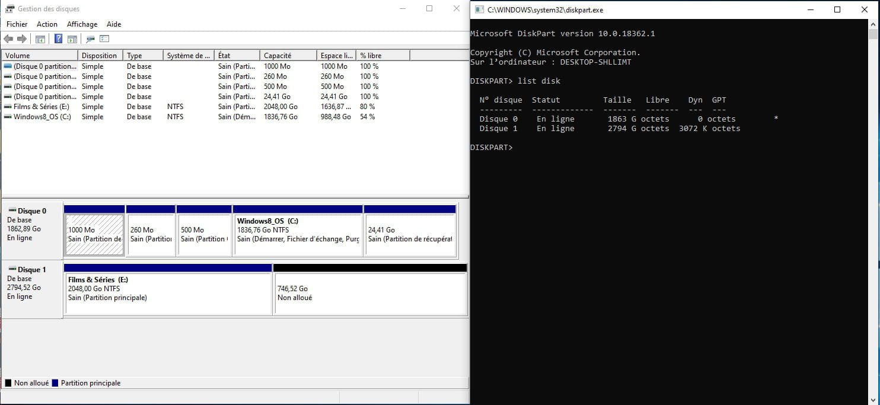Sort by the Volume column header
880x405 pixels.
coord(40,56)
